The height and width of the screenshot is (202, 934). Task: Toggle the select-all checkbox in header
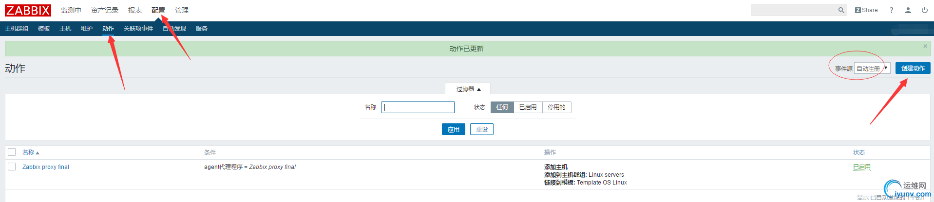(x=12, y=152)
